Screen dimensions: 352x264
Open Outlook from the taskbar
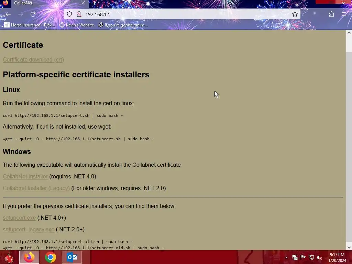pyautogui.click(x=72, y=257)
